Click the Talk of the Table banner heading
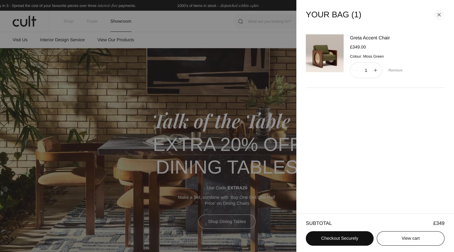The image size is (454, 252). (222, 122)
